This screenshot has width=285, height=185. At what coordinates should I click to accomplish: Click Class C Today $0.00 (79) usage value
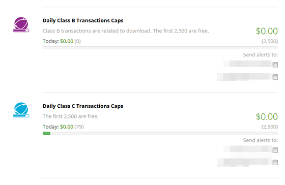click(x=72, y=127)
